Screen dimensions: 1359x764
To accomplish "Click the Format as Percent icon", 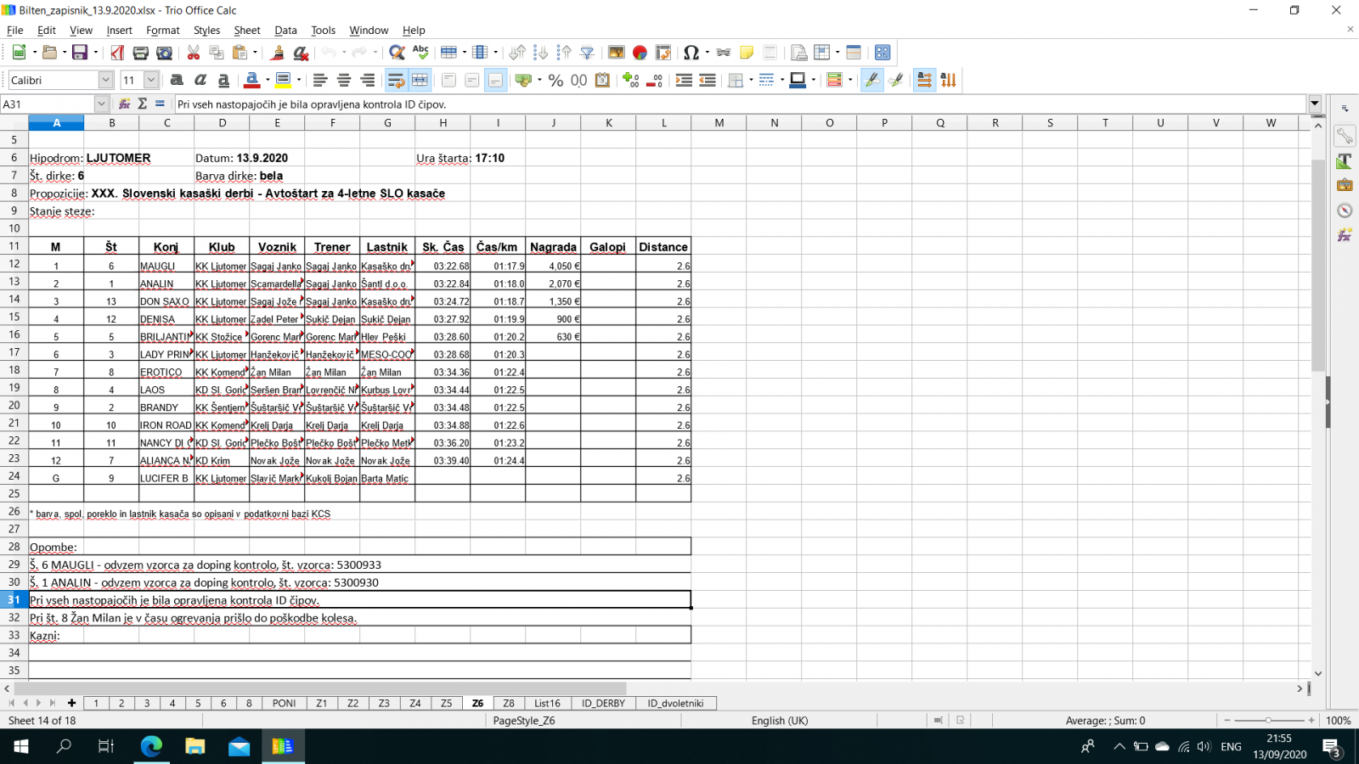I will [555, 80].
